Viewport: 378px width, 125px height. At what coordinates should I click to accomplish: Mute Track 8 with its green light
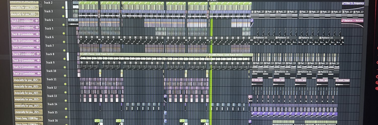point(64,59)
